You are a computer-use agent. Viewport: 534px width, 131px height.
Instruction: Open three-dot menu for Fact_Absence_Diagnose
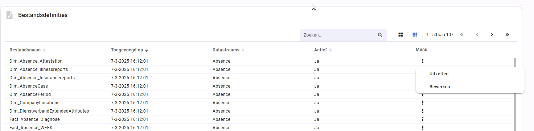click(x=423, y=119)
